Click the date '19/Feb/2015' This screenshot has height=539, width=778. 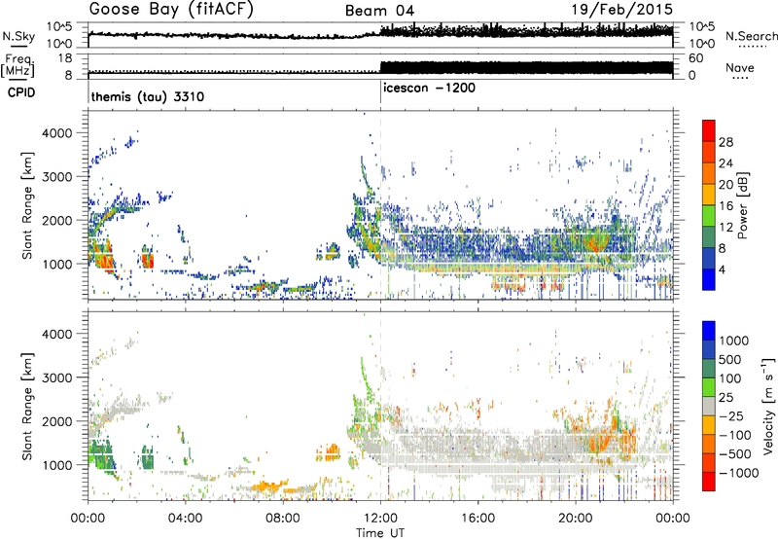click(621, 9)
